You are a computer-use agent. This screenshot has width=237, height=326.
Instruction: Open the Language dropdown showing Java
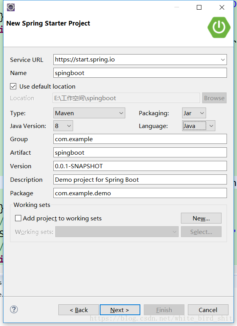click(x=211, y=126)
